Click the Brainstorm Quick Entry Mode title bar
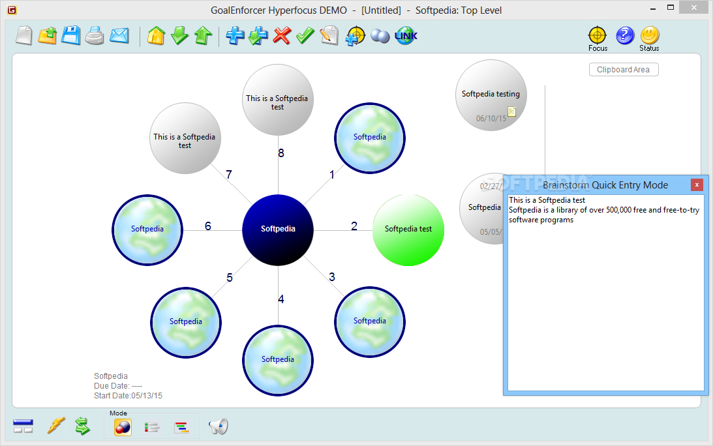This screenshot has width=713, height=446. (605, 185)
